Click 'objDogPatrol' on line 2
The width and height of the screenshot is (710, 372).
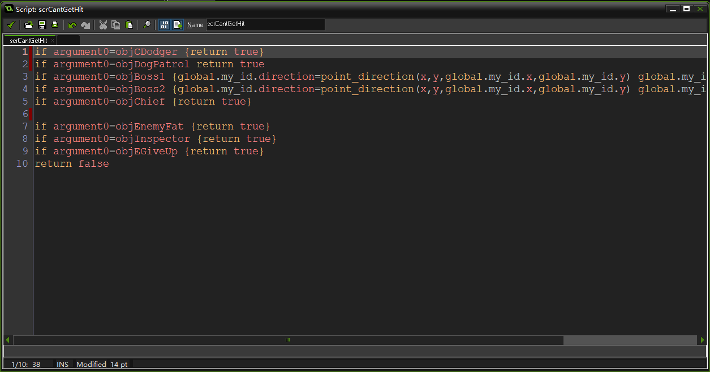tap(153, 64)
